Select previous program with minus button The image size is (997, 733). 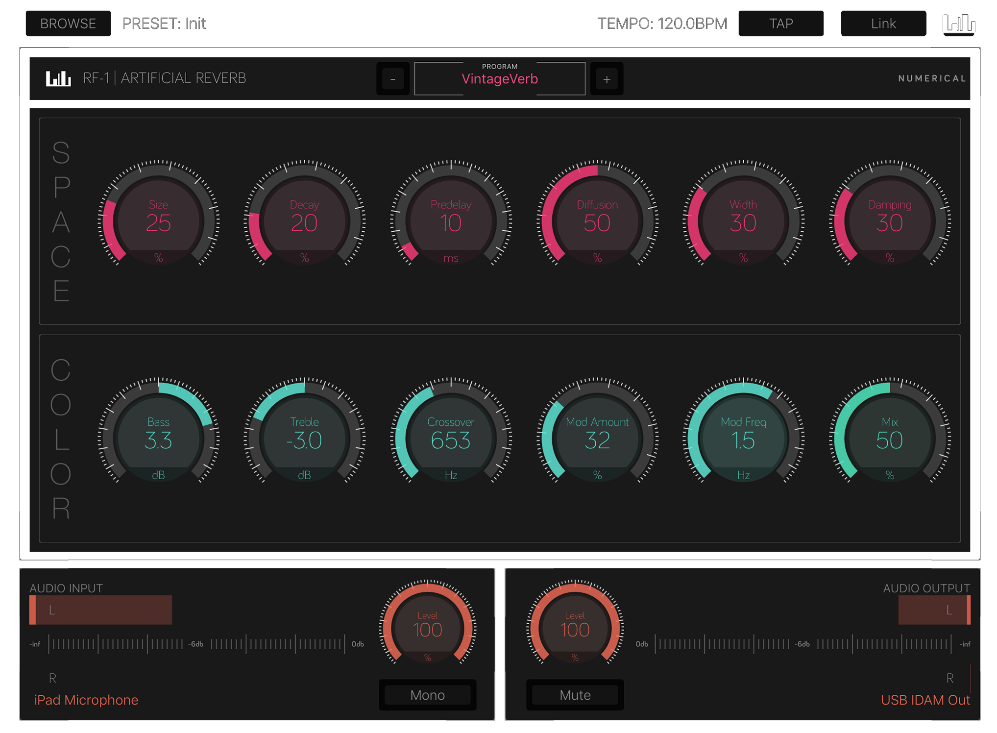point(392,79)
